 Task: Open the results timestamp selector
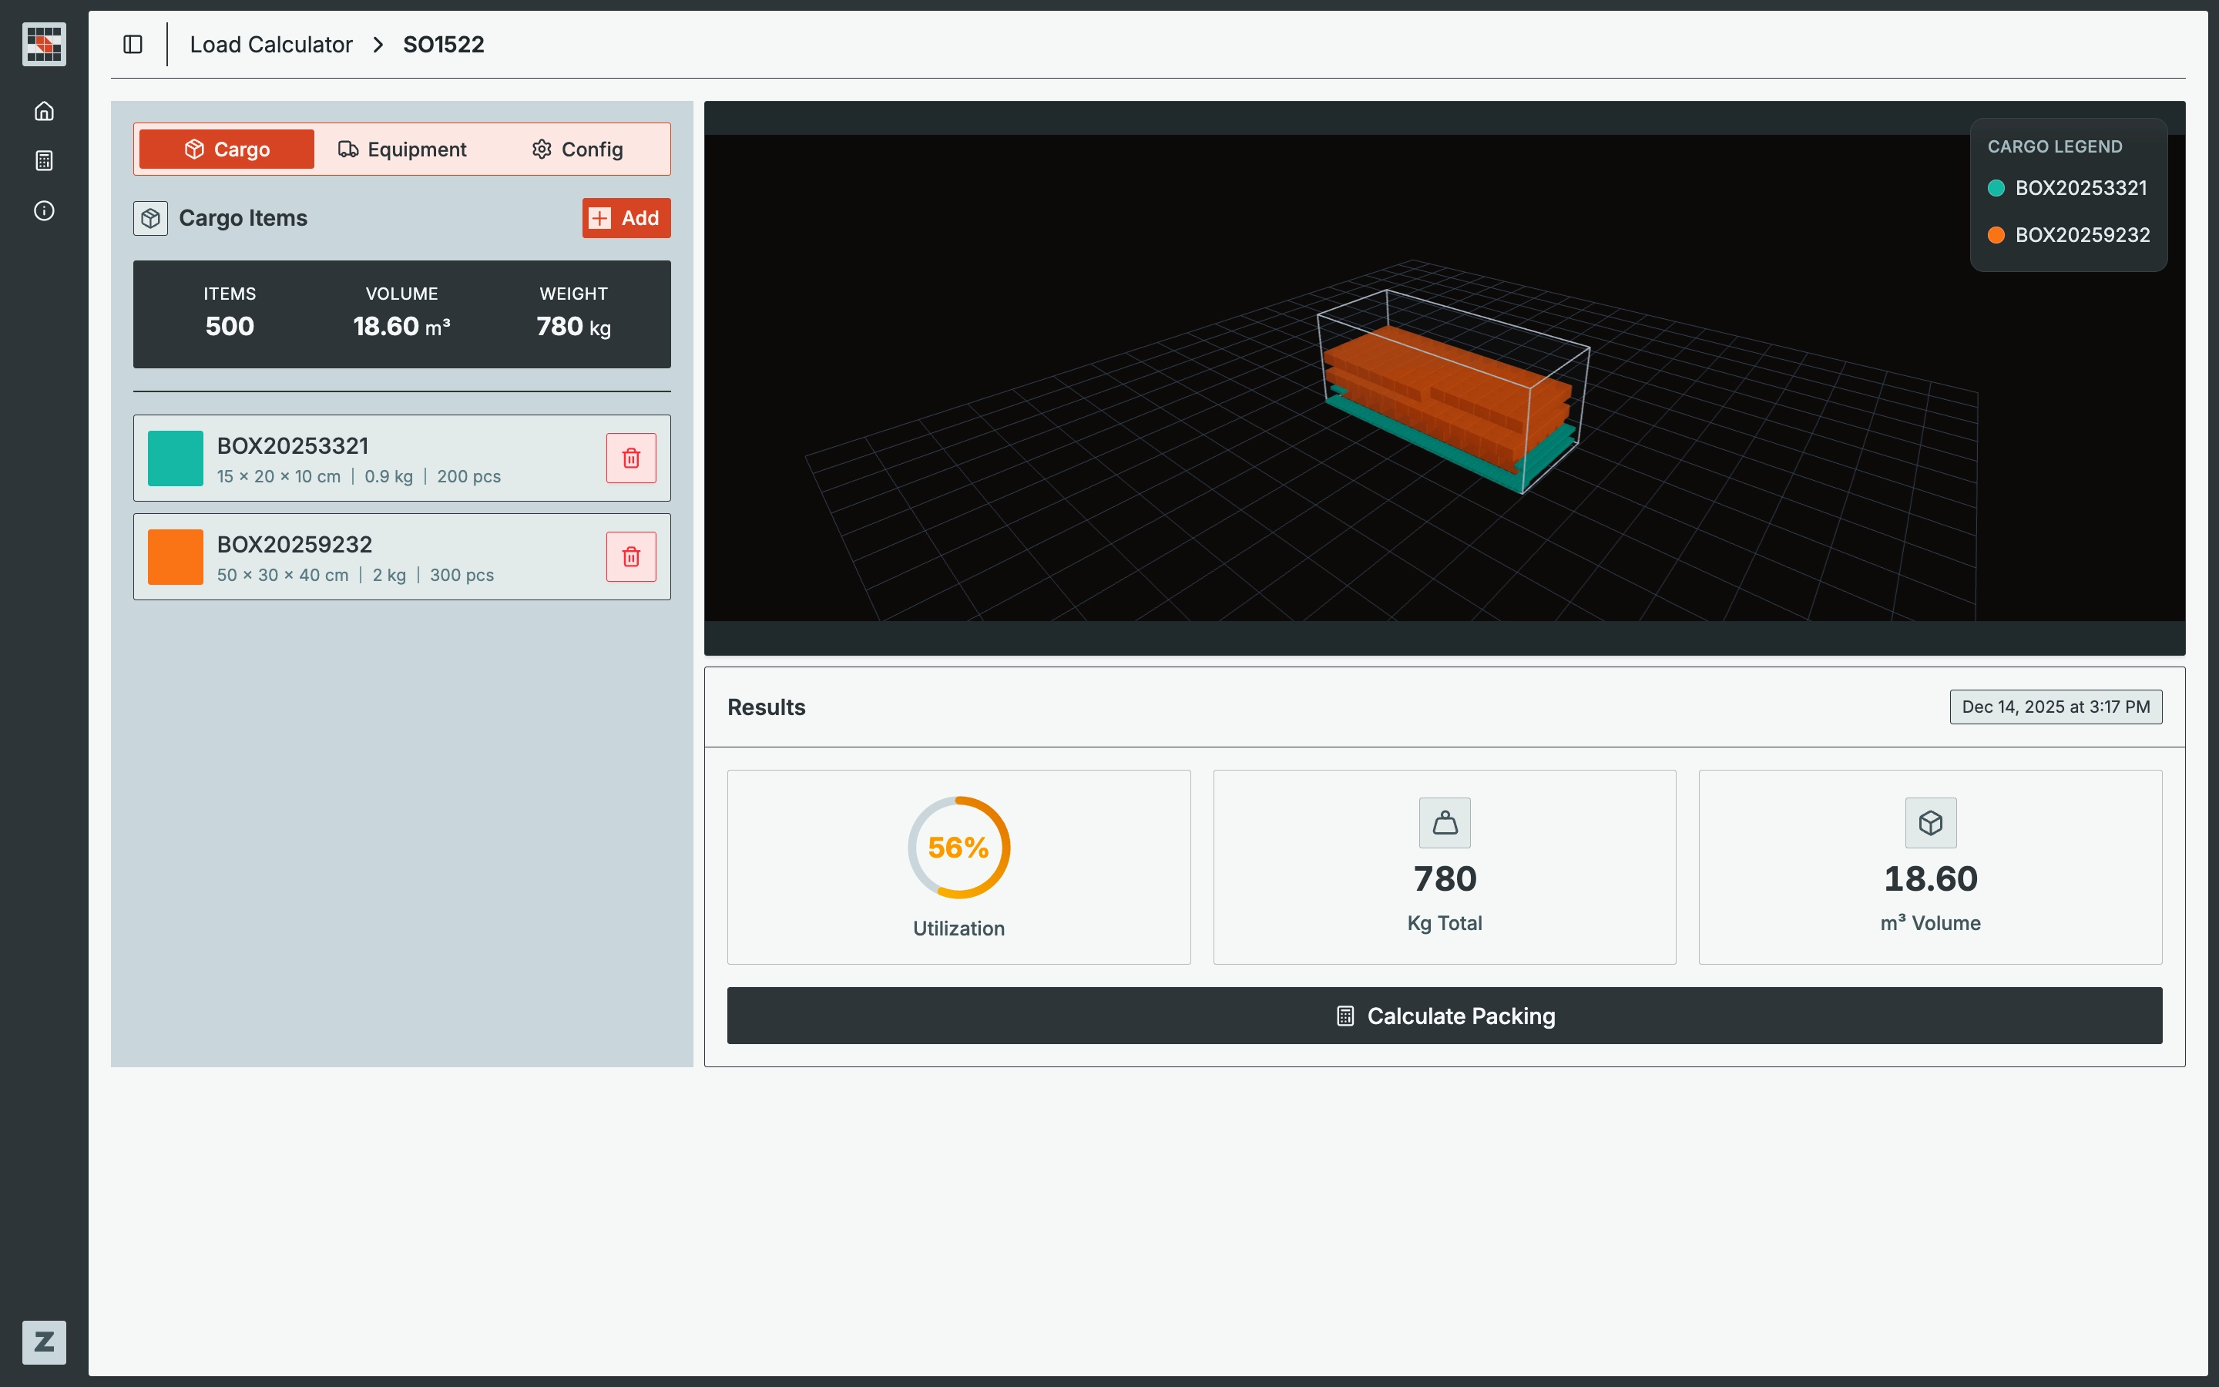tap(2055, 707)
